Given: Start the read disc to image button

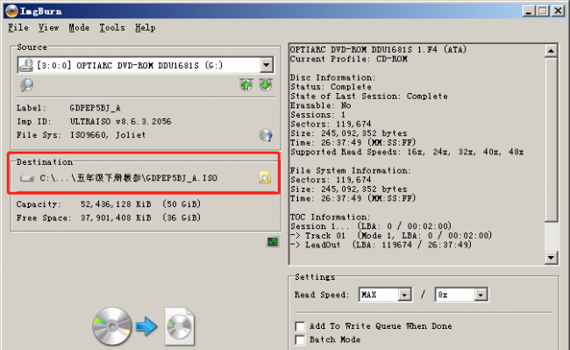Looking at the screenshot, I should click(144, 326).
